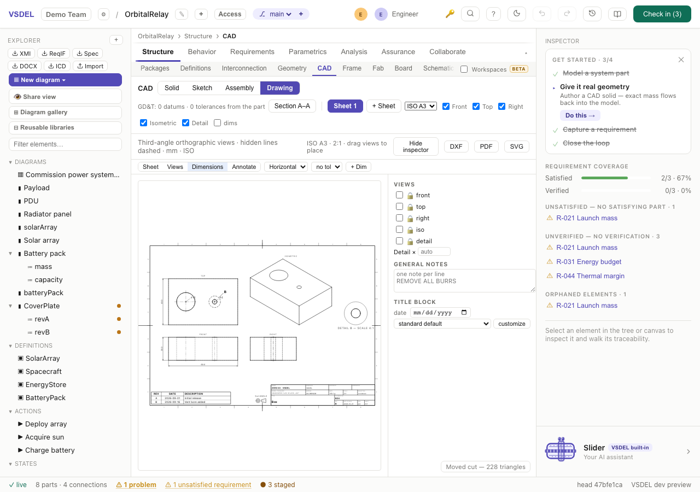Open the history clock icon
This screenshot has width=700, height=492.
[592, 14]
